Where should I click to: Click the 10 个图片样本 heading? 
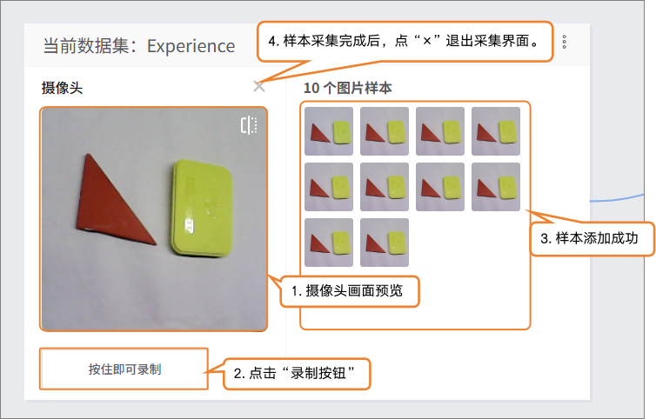tap(348, 88)
